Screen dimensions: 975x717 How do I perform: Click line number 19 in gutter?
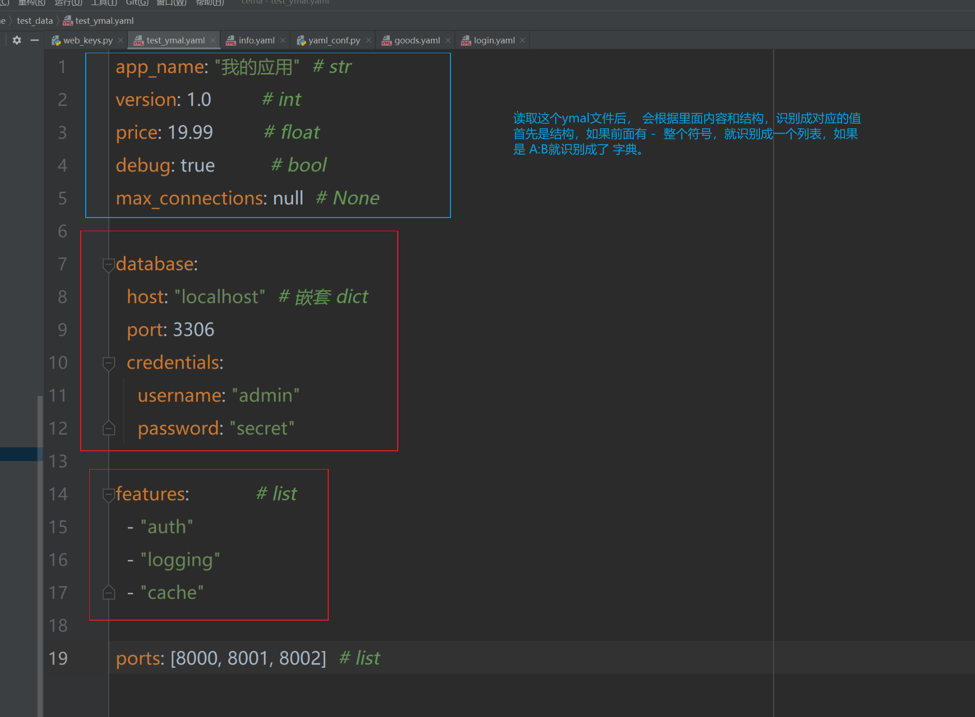58,658
